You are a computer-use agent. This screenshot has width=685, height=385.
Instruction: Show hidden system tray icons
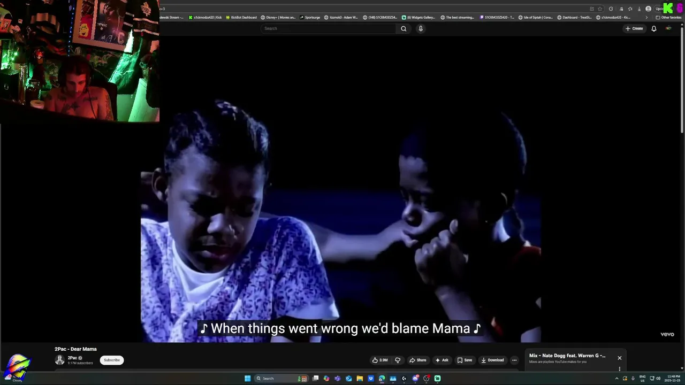point(616,378)
